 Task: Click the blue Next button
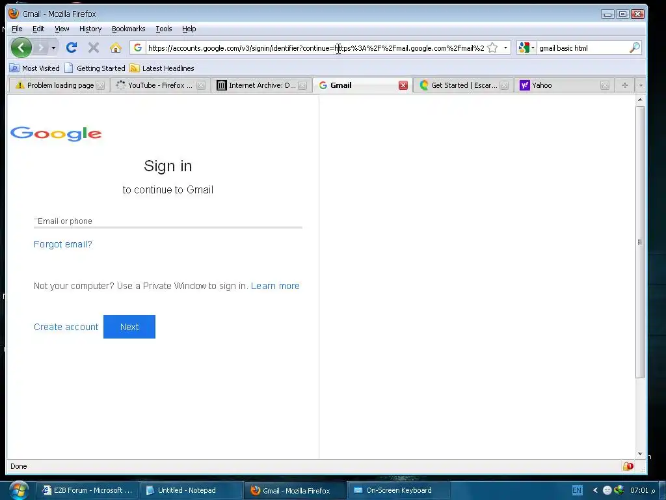point(129,327)
